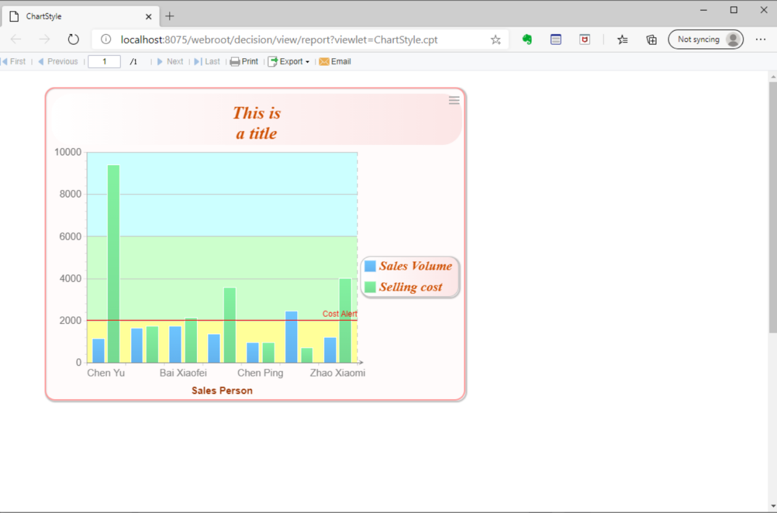Click the browser refresh icon
Viewport: 777px width, 513px height.
73,38
